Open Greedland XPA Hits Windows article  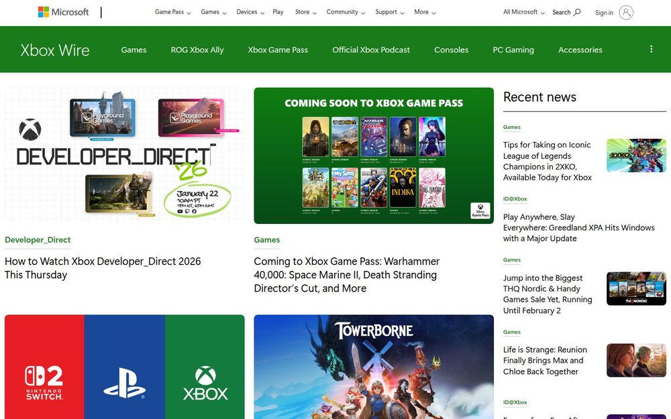578,227
